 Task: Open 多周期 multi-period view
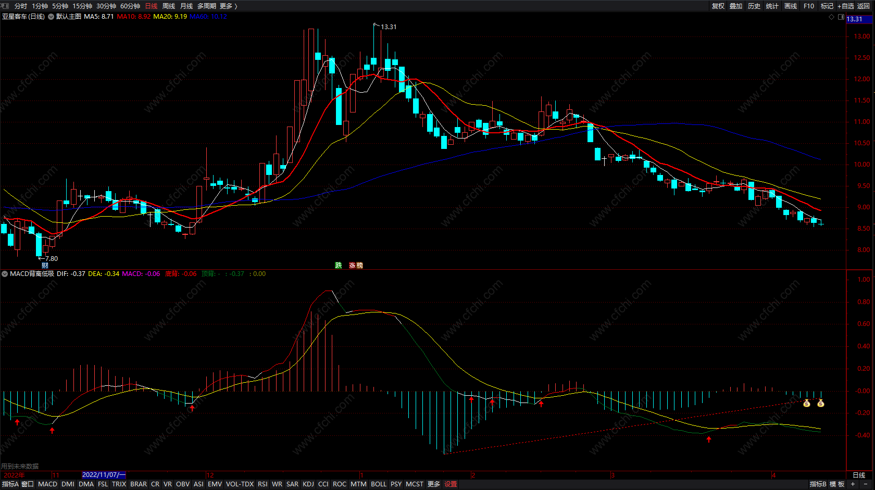[x=207, y=6]
